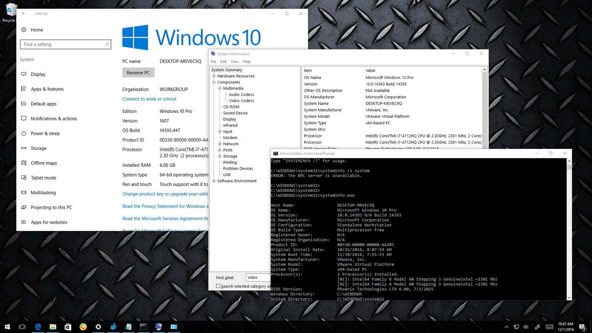Open Microsoft Services Agreement link
This screenshot has width=592, height=333.
click(x=165, y=219)
